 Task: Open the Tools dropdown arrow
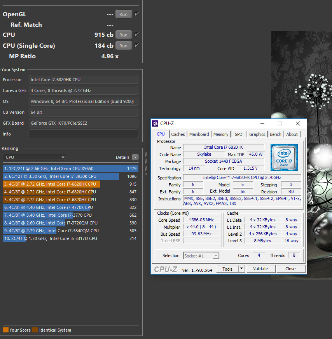pos(242,269)
